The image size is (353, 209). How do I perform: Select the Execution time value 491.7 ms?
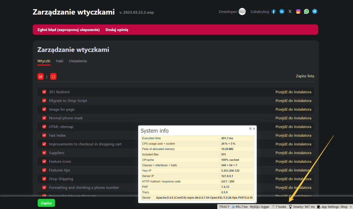(x=227, y=138)
